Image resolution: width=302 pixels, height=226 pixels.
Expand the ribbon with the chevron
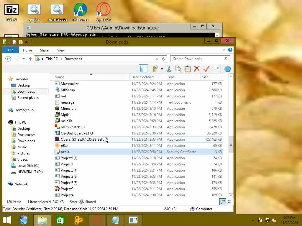pos(224,50)
